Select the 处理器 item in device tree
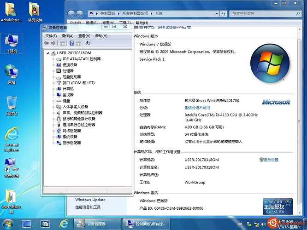The height and width of the screenshot is (230, 307). point(68,71)
